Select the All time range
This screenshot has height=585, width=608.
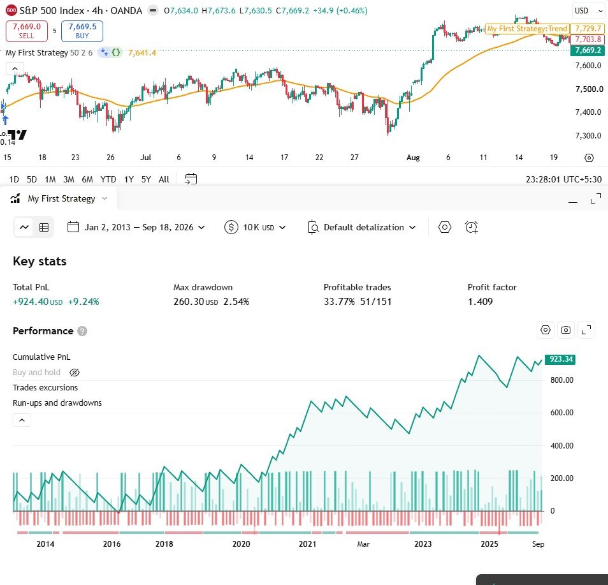click(x=164, y=179)
